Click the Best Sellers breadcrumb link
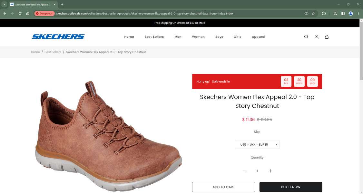This screenshot has height=194, width=363. (53, 52)
